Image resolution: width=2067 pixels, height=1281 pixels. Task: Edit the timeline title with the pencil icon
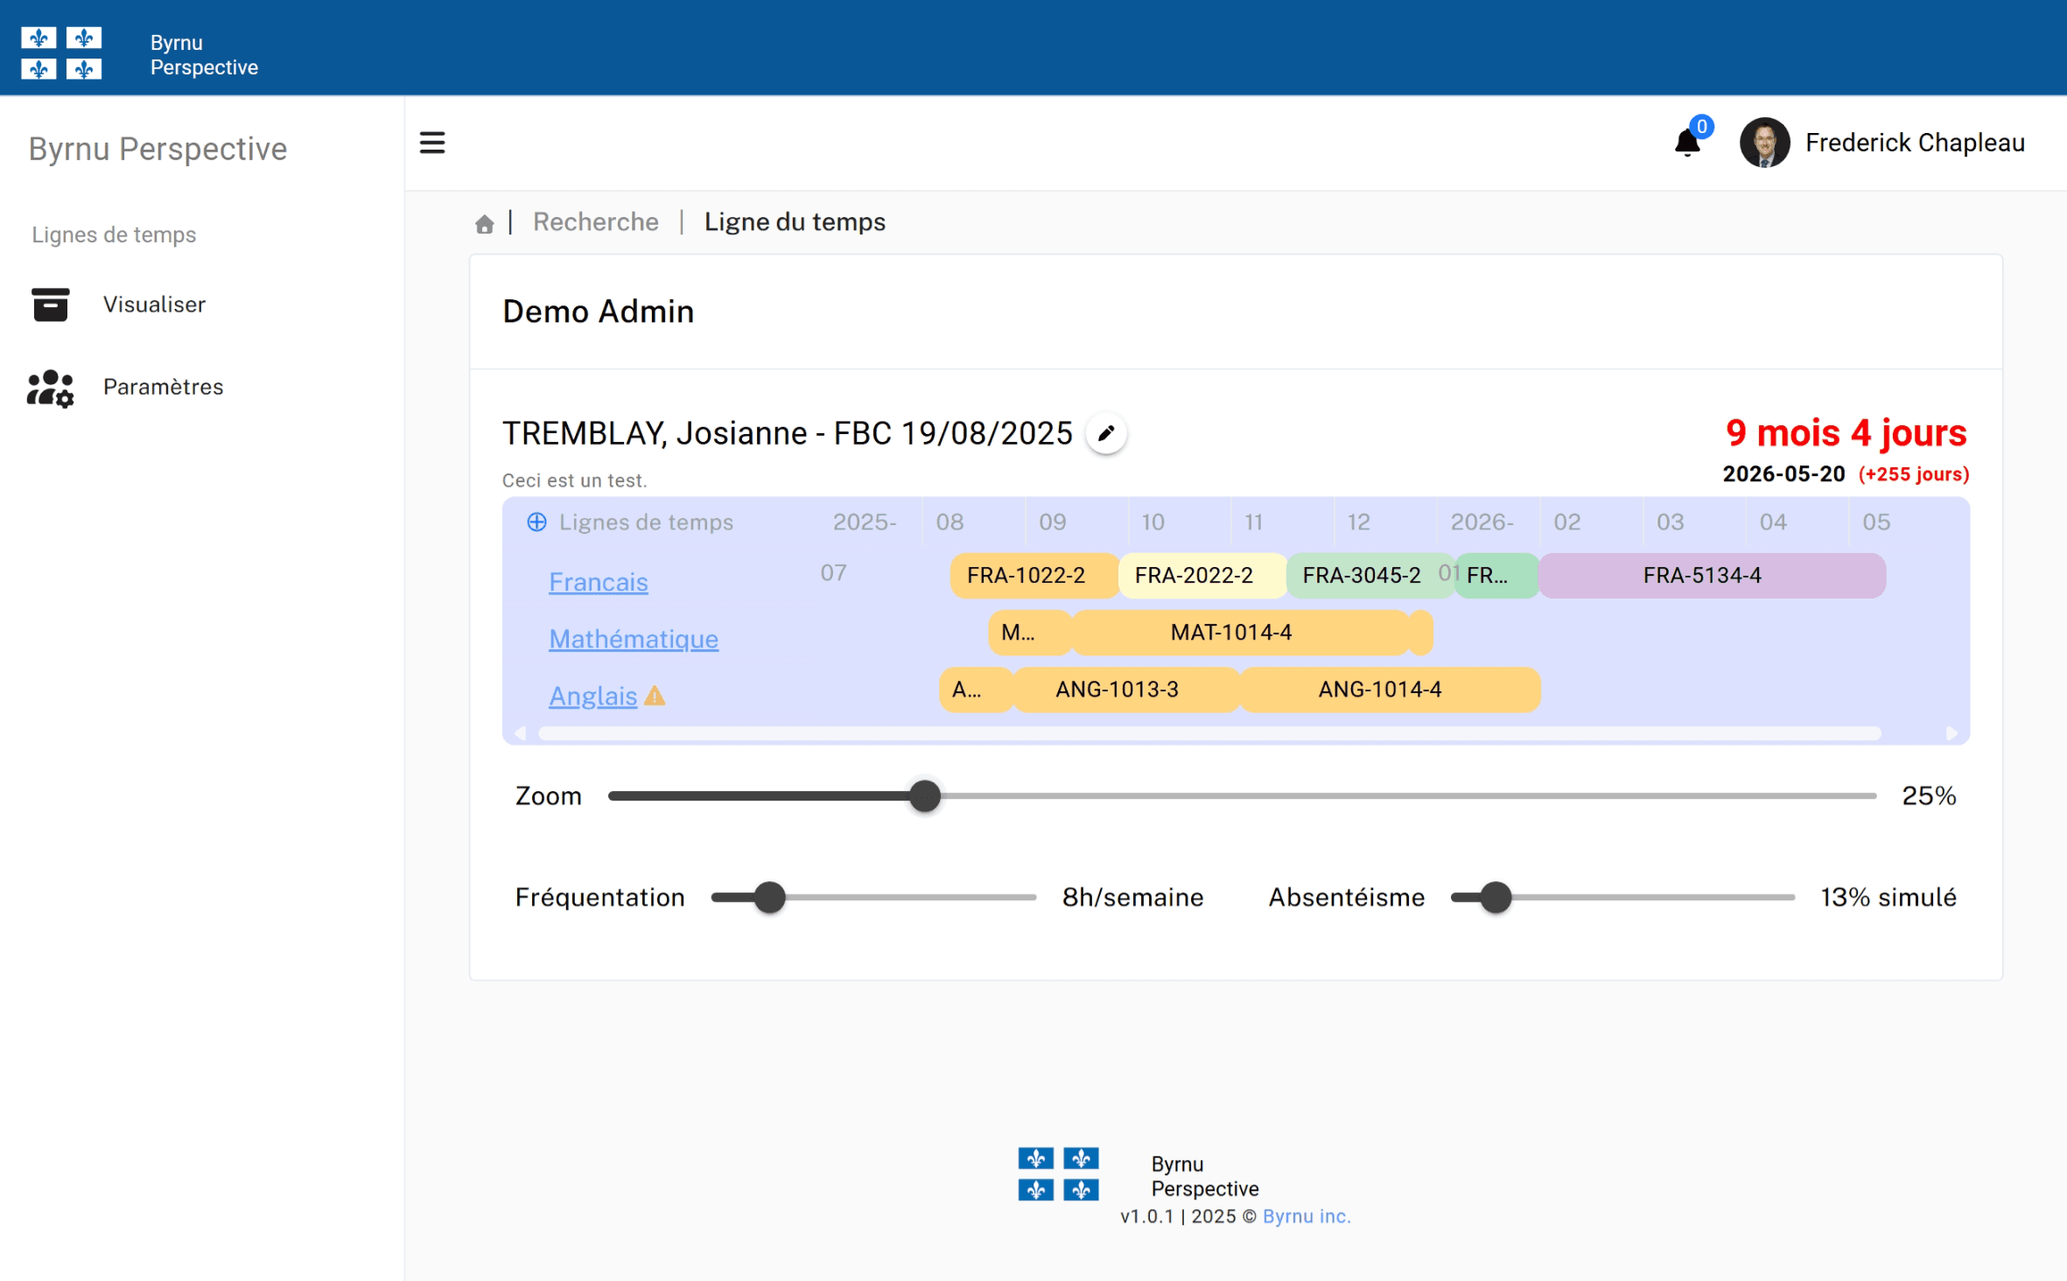(1105, 433)
